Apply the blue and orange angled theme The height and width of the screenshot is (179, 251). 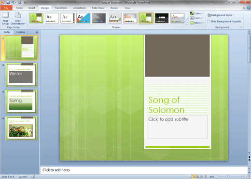tap(83, 18)
